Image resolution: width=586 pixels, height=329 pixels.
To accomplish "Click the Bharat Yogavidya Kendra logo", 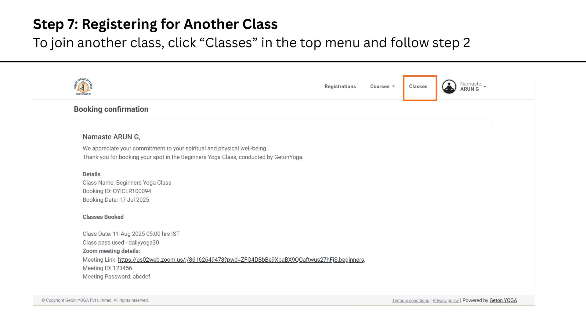I will click(83, 87).
